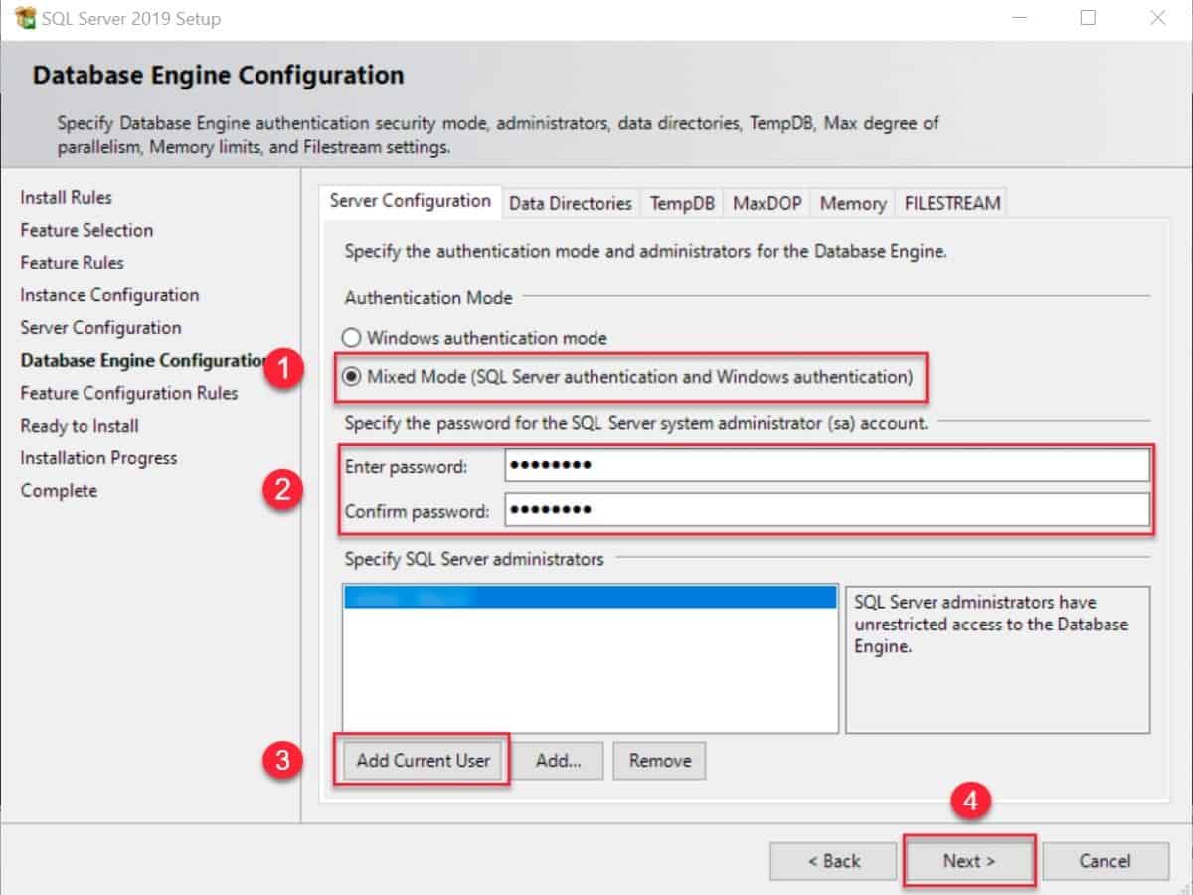1193x895 pixels.
Task: Click the Install Rules step
Action: click(66, 197)
